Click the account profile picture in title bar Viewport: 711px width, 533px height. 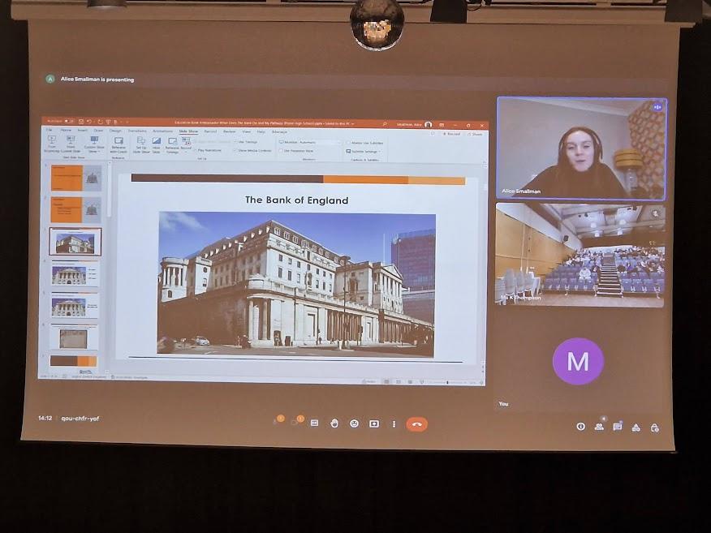[428, 124]
